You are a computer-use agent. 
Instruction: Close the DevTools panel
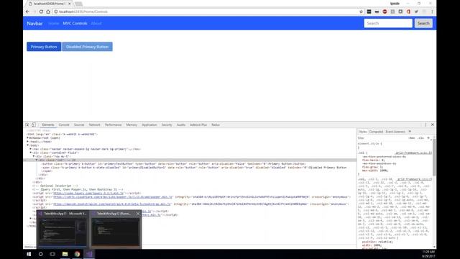(x=433, y=124)
